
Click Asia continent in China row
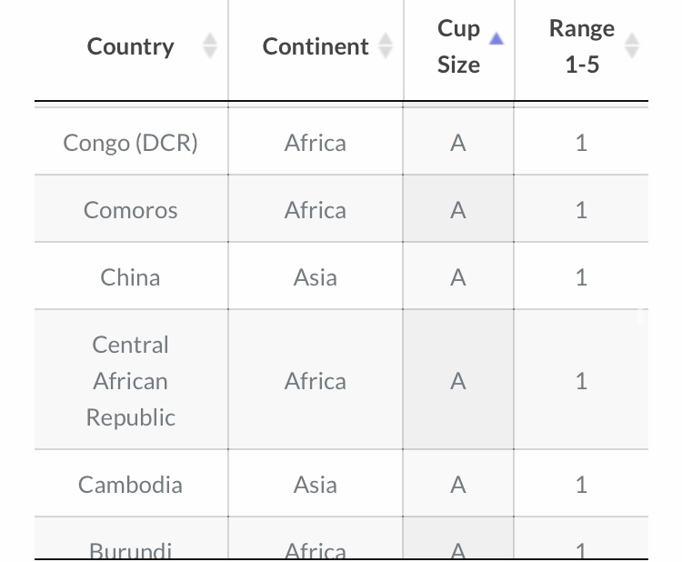point(316,277)
